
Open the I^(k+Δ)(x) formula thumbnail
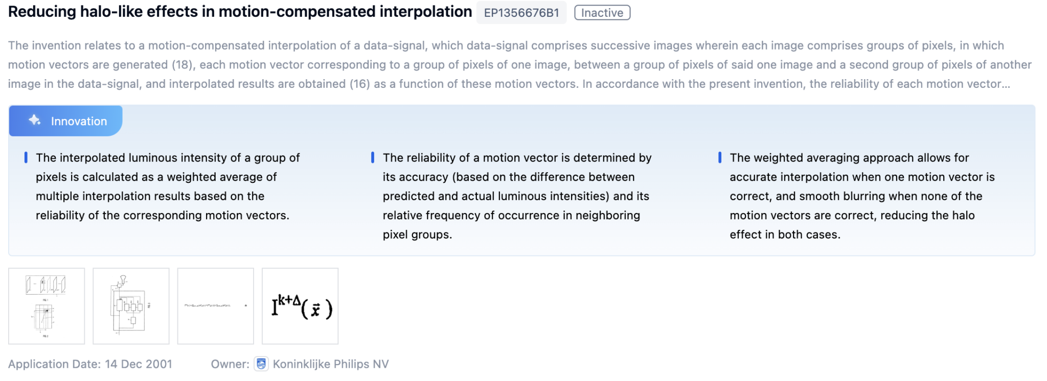tap(300, 305)
